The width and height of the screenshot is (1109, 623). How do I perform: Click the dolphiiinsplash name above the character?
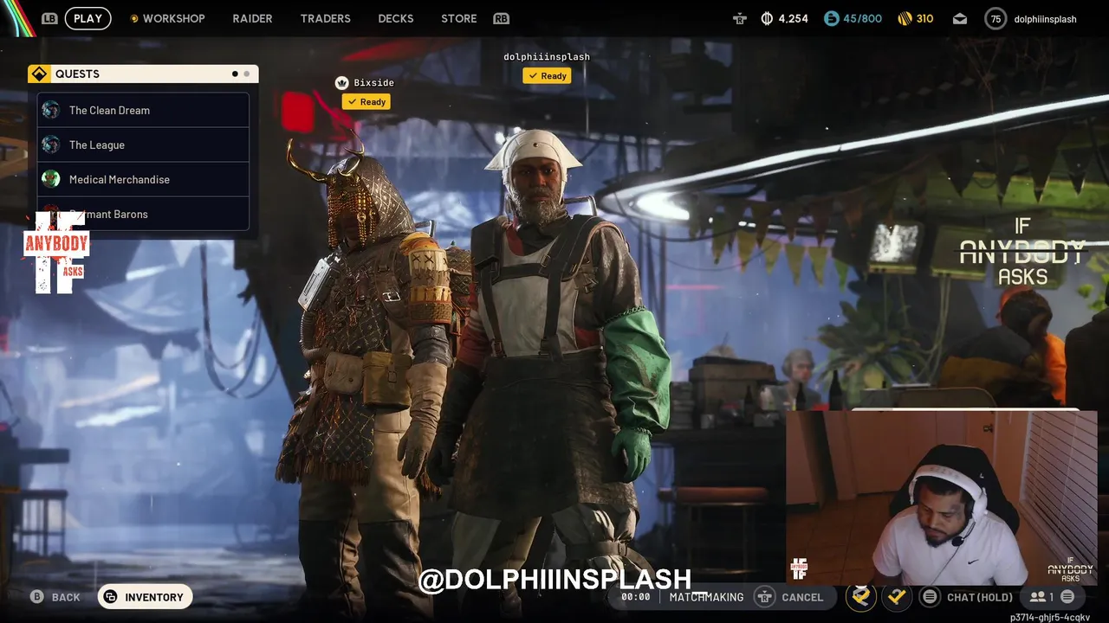(547, 57)
